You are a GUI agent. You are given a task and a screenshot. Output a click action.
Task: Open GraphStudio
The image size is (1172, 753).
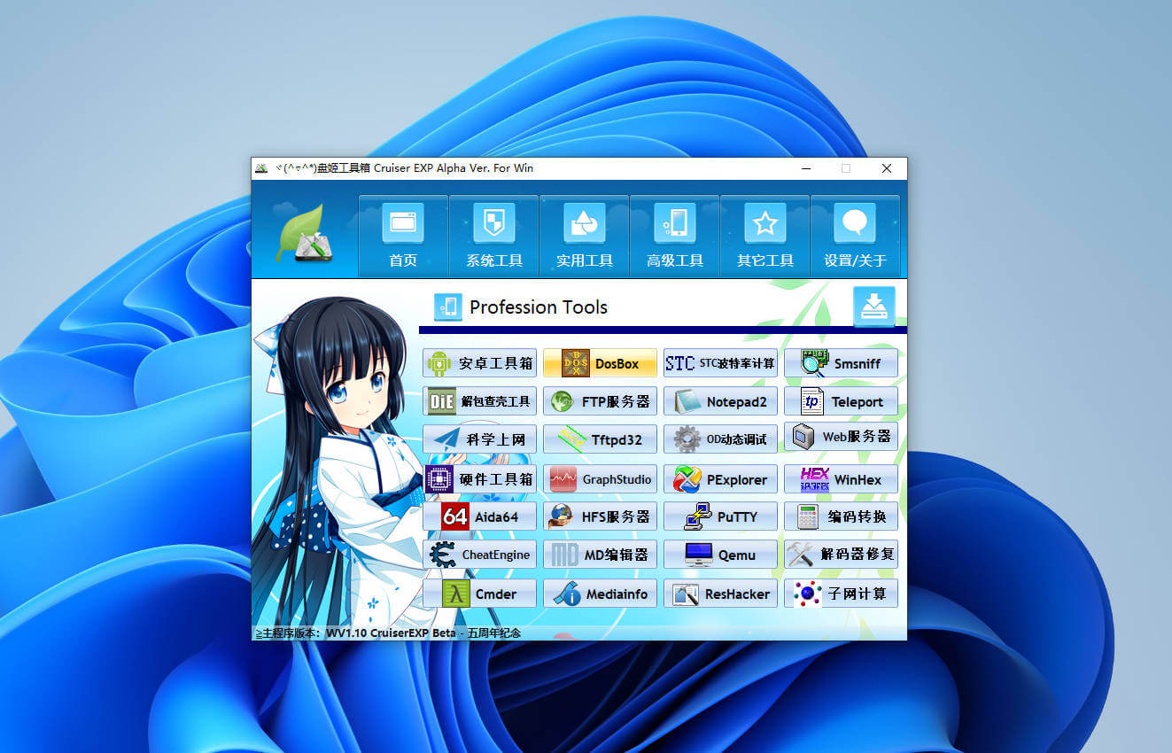[600, 478]
